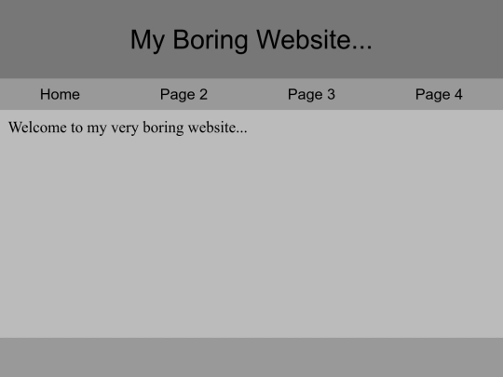Open the Home navigation link
503x377 pixels.
coord(60,94)
